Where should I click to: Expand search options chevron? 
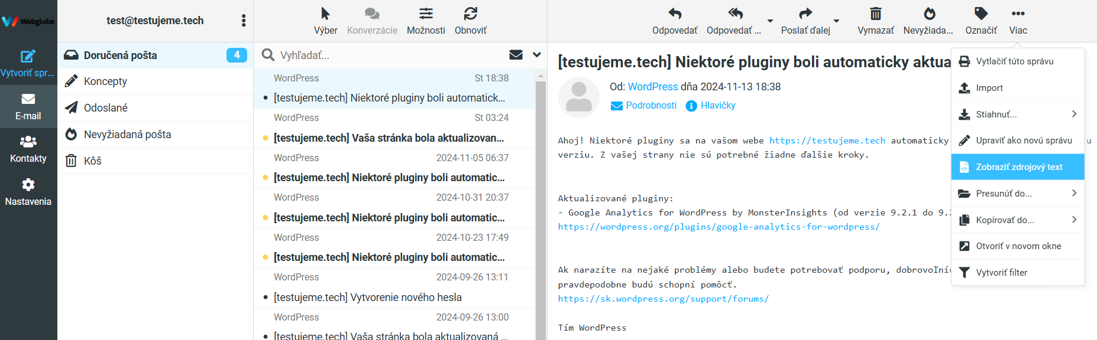point(536,55)
